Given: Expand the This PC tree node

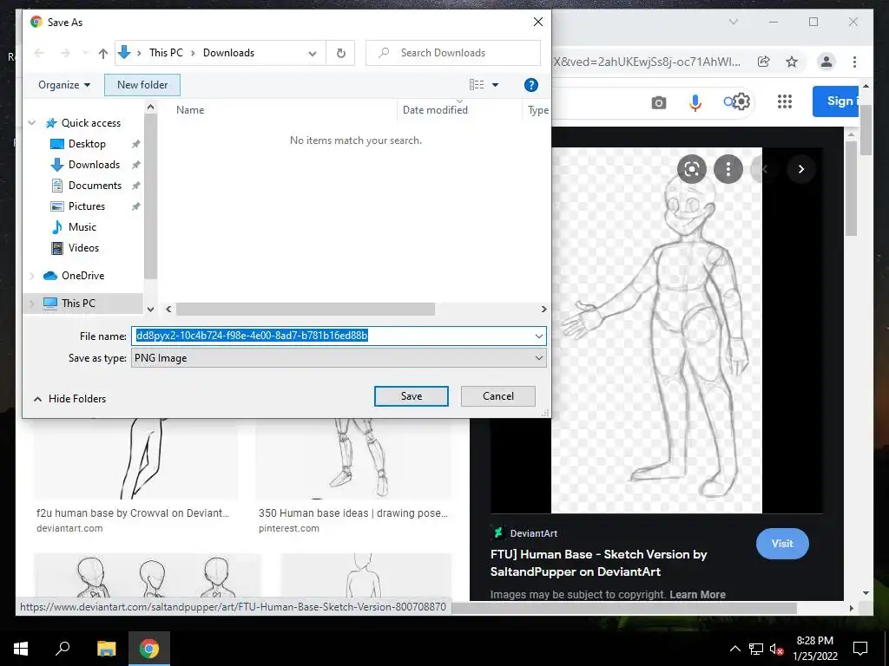Looking at the screenshot, I should [x=32, y=304].
